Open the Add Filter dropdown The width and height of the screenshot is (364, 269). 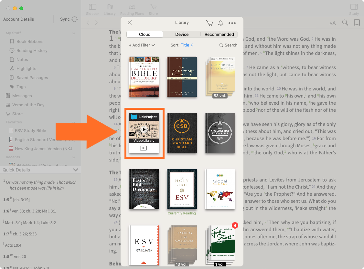142,45
